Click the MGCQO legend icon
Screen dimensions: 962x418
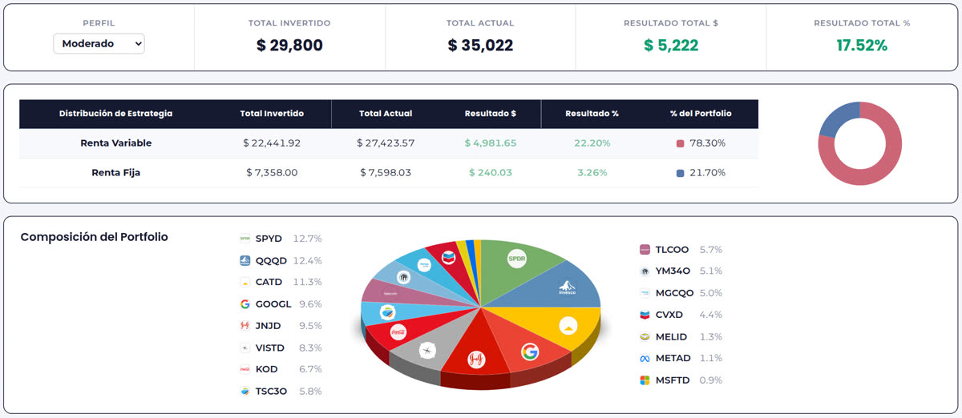point(645,293)
